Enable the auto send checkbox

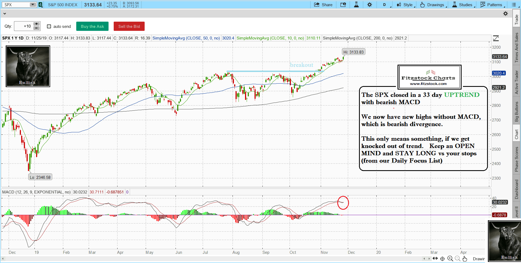[x=49, y=26]
